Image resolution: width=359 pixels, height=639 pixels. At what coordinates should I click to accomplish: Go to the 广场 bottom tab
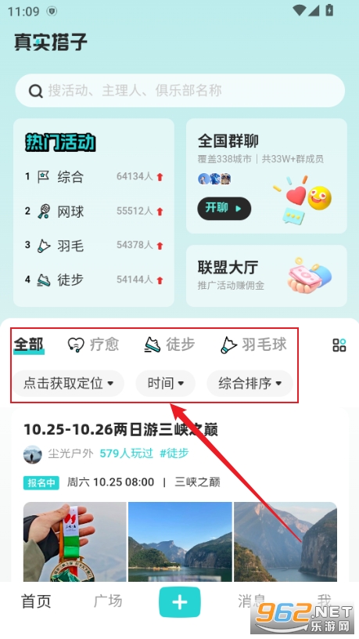108,601
